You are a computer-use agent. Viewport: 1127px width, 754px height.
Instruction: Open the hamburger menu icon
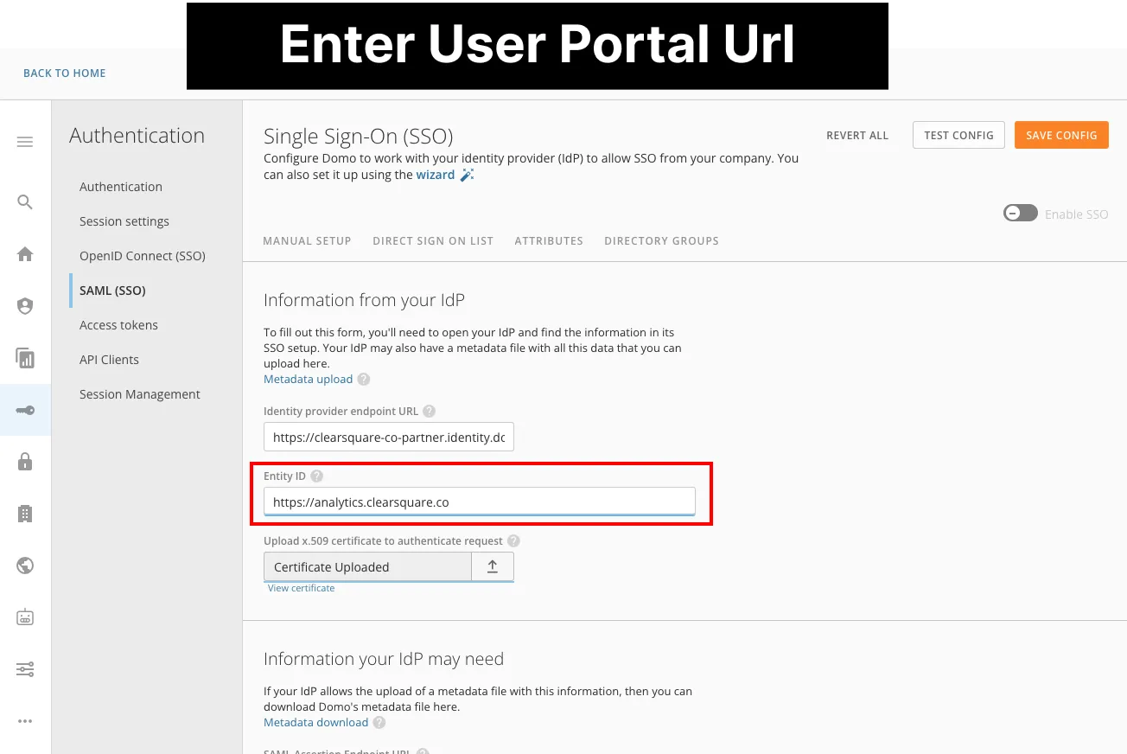point(25,142)
